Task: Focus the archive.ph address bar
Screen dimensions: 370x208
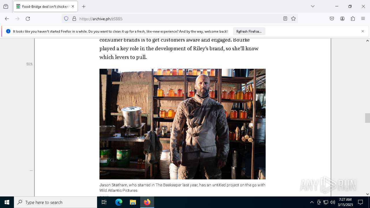Action: 179,18
